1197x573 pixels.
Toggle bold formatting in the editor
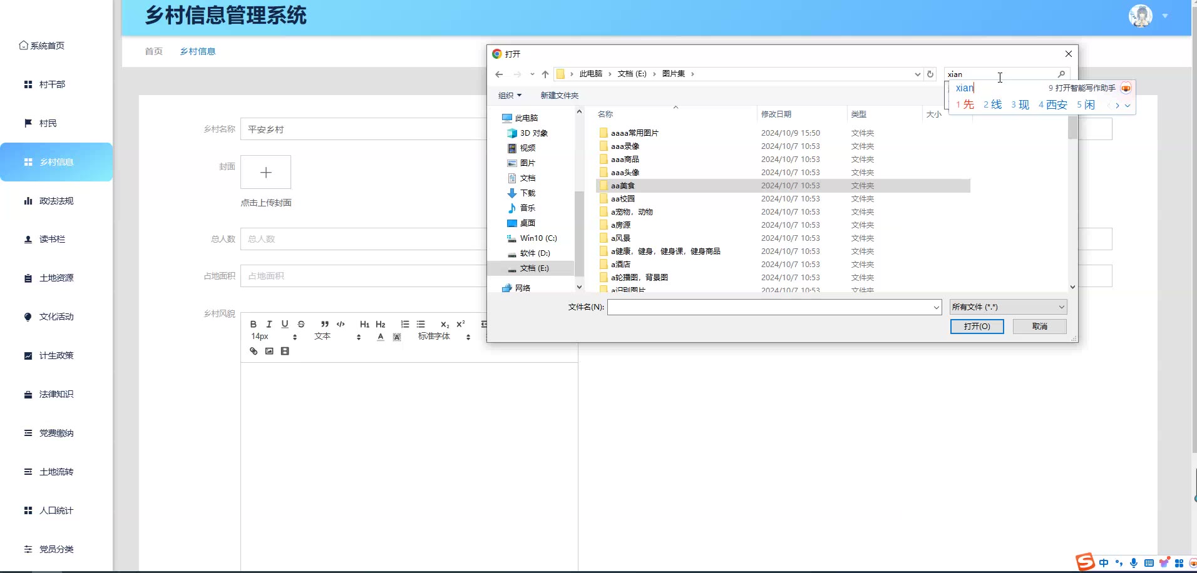pos(253,324)
